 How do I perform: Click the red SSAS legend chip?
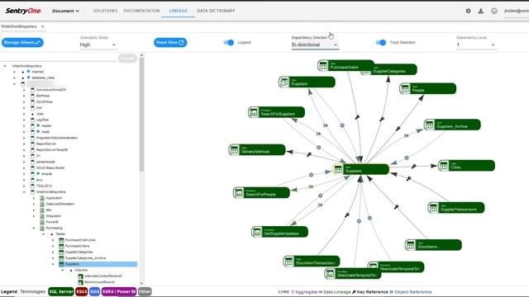point(81,291)
